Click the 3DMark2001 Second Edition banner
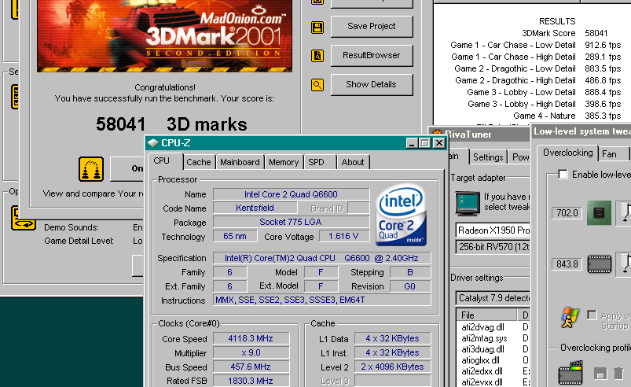This screenshot has width=631, height=387. 164,35
